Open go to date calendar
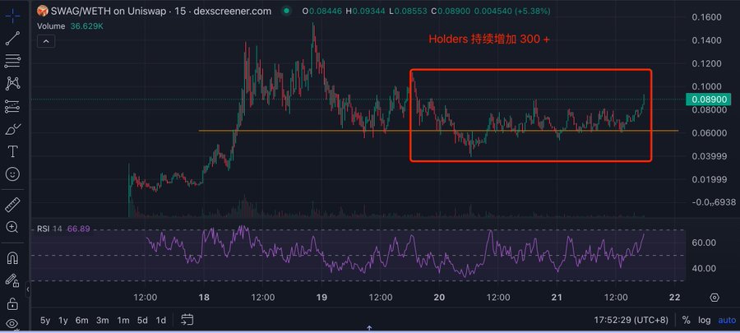The width and height of the screenshot is (740, 333). pos(187,320)
